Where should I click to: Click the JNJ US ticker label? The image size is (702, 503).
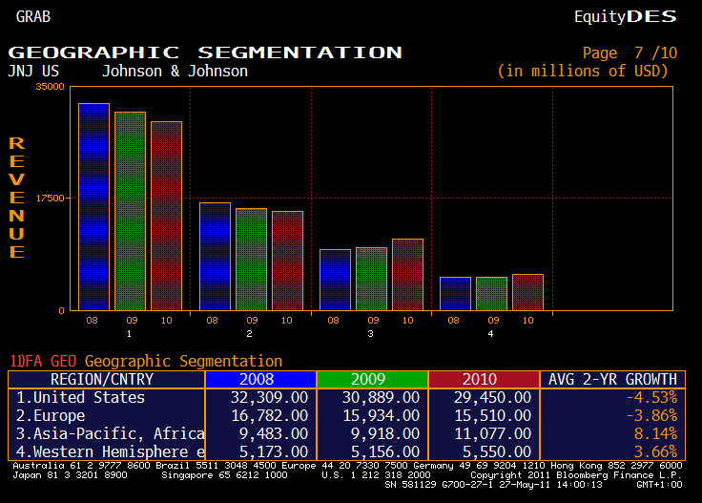tap(33, 71)
